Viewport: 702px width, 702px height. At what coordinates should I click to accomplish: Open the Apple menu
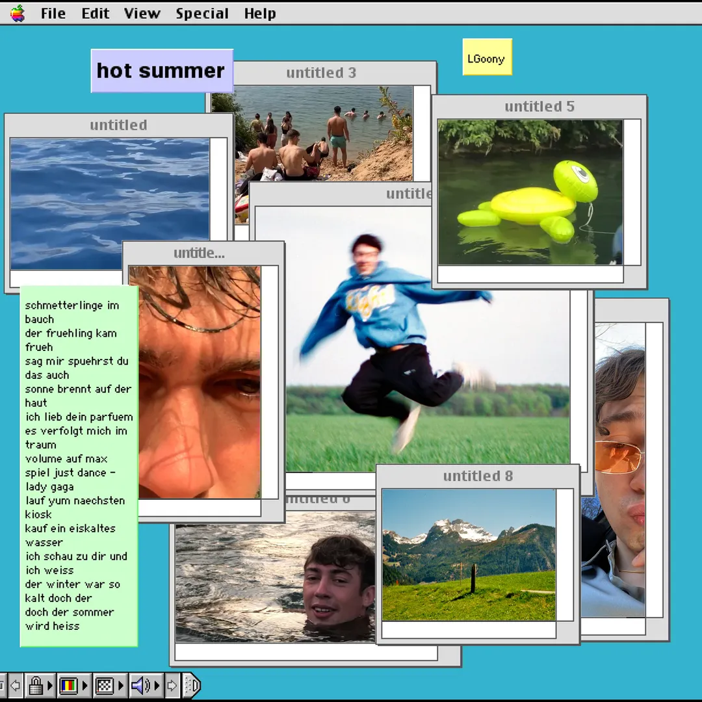[x=18, y=13]
